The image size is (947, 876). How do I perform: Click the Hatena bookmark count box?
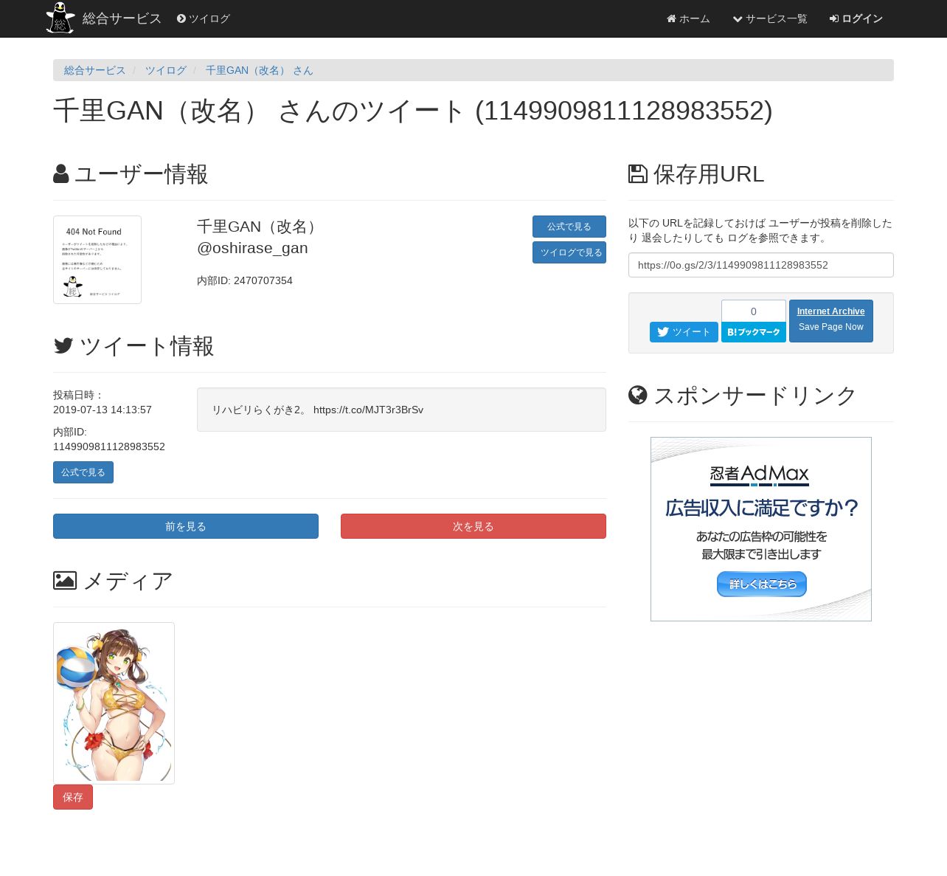(754, 311)
